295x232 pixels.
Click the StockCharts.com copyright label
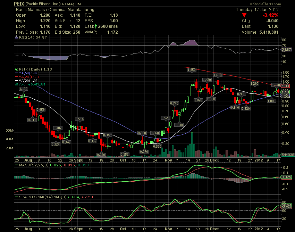(x=265, y=4)
